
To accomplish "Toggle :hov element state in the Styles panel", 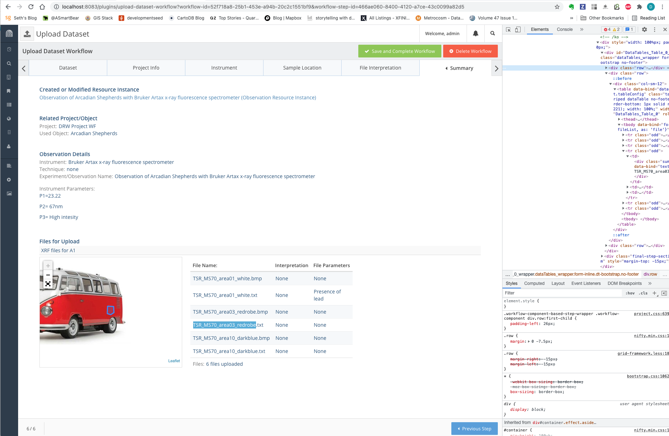I will click(630, 293).
